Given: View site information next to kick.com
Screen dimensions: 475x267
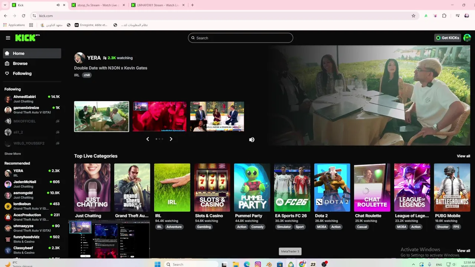Looking at the screenshot, I should pos(34,16).
